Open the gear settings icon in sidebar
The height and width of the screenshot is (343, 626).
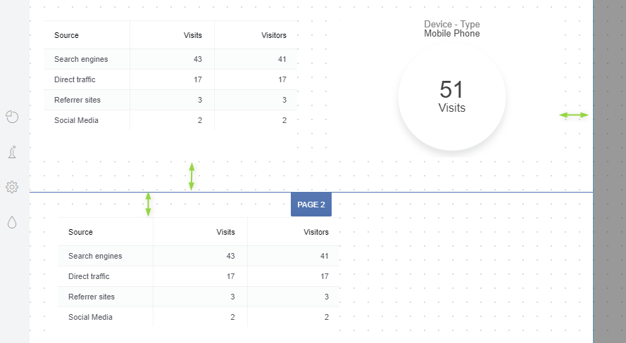[x=12, y=187]
